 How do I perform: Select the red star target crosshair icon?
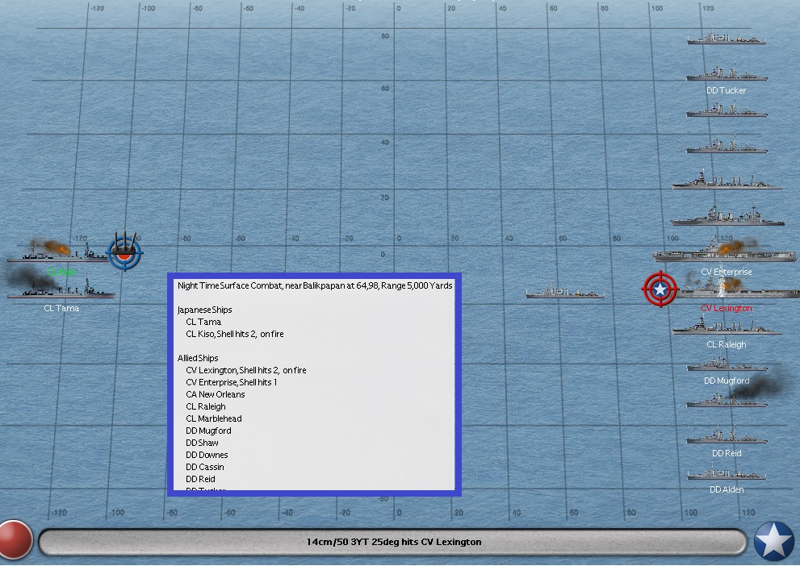pos(660,289)
